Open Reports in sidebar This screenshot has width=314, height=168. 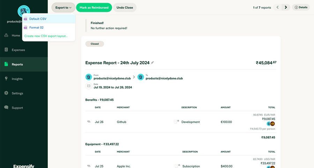(24, 64)
